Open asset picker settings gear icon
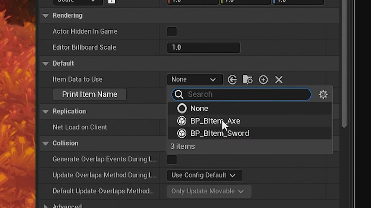371x208 pixels. point(323,94)
